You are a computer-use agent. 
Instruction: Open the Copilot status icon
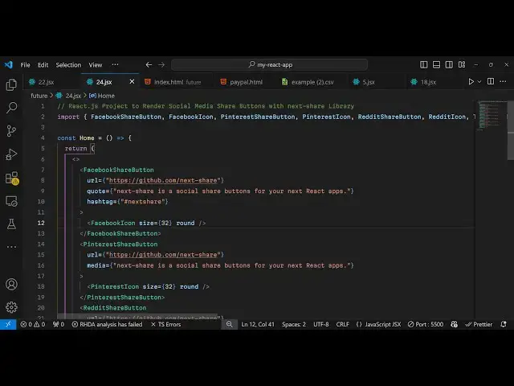pos(454,324)
